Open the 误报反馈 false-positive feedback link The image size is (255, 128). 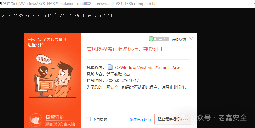pos(179,39)
